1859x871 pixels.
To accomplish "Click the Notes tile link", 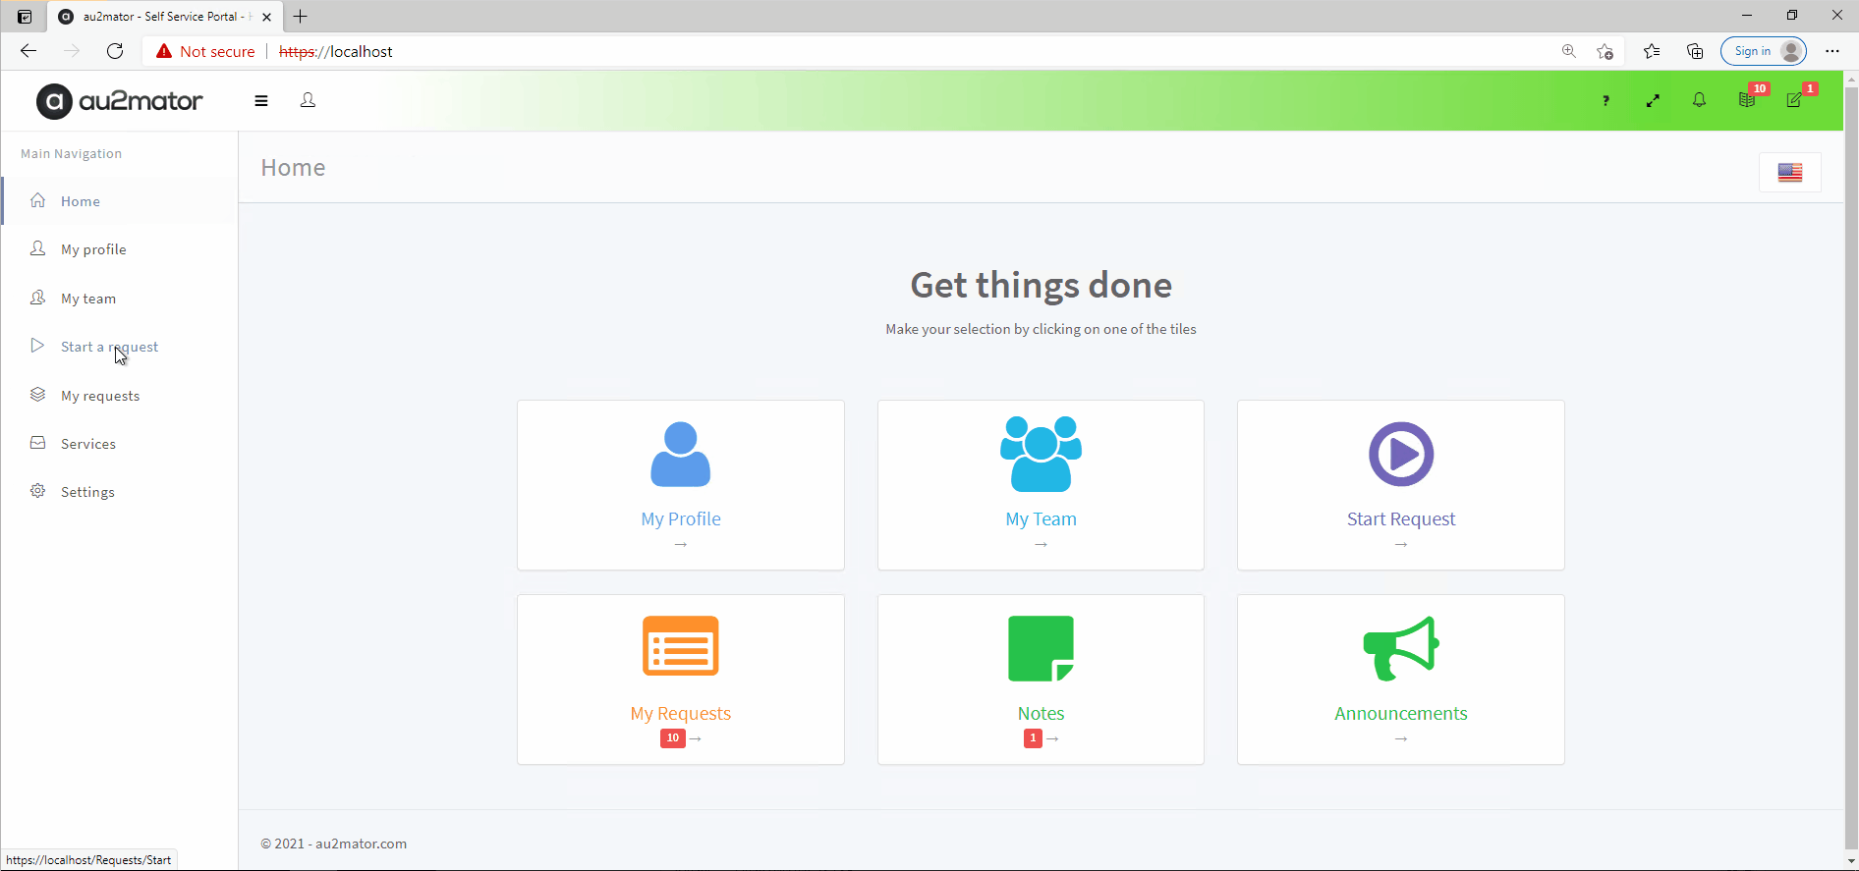I will (x=1041, y=713).
